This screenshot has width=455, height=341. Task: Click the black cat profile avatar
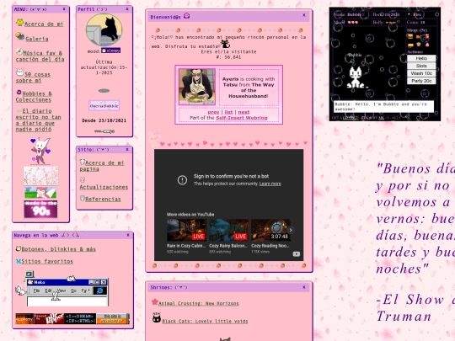[x=104, y=30]
